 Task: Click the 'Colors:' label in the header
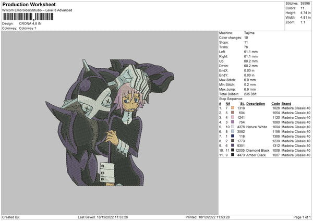[x=291, y=8]
